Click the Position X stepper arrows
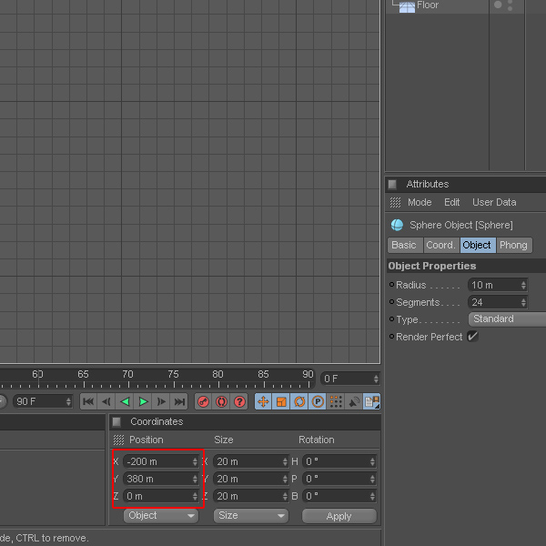The image size is (546, 546). coord(195,461)
